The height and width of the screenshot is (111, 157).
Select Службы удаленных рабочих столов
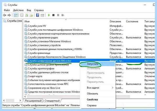(48, 72)
